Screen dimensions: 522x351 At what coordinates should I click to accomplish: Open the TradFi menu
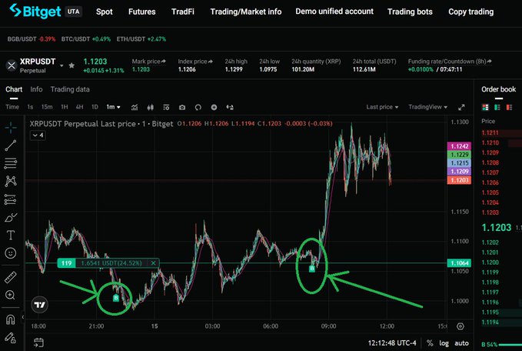pos(183,12)
